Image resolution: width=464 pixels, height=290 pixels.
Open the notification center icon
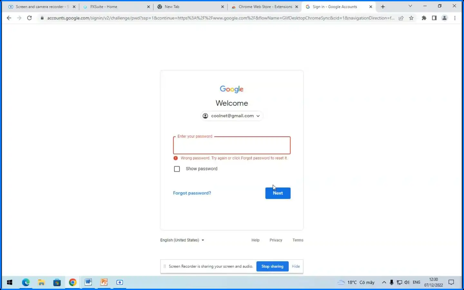[x=451, y=283]
